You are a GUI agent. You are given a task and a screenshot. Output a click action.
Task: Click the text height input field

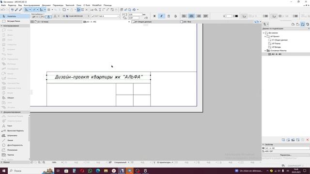coord(135,14)
